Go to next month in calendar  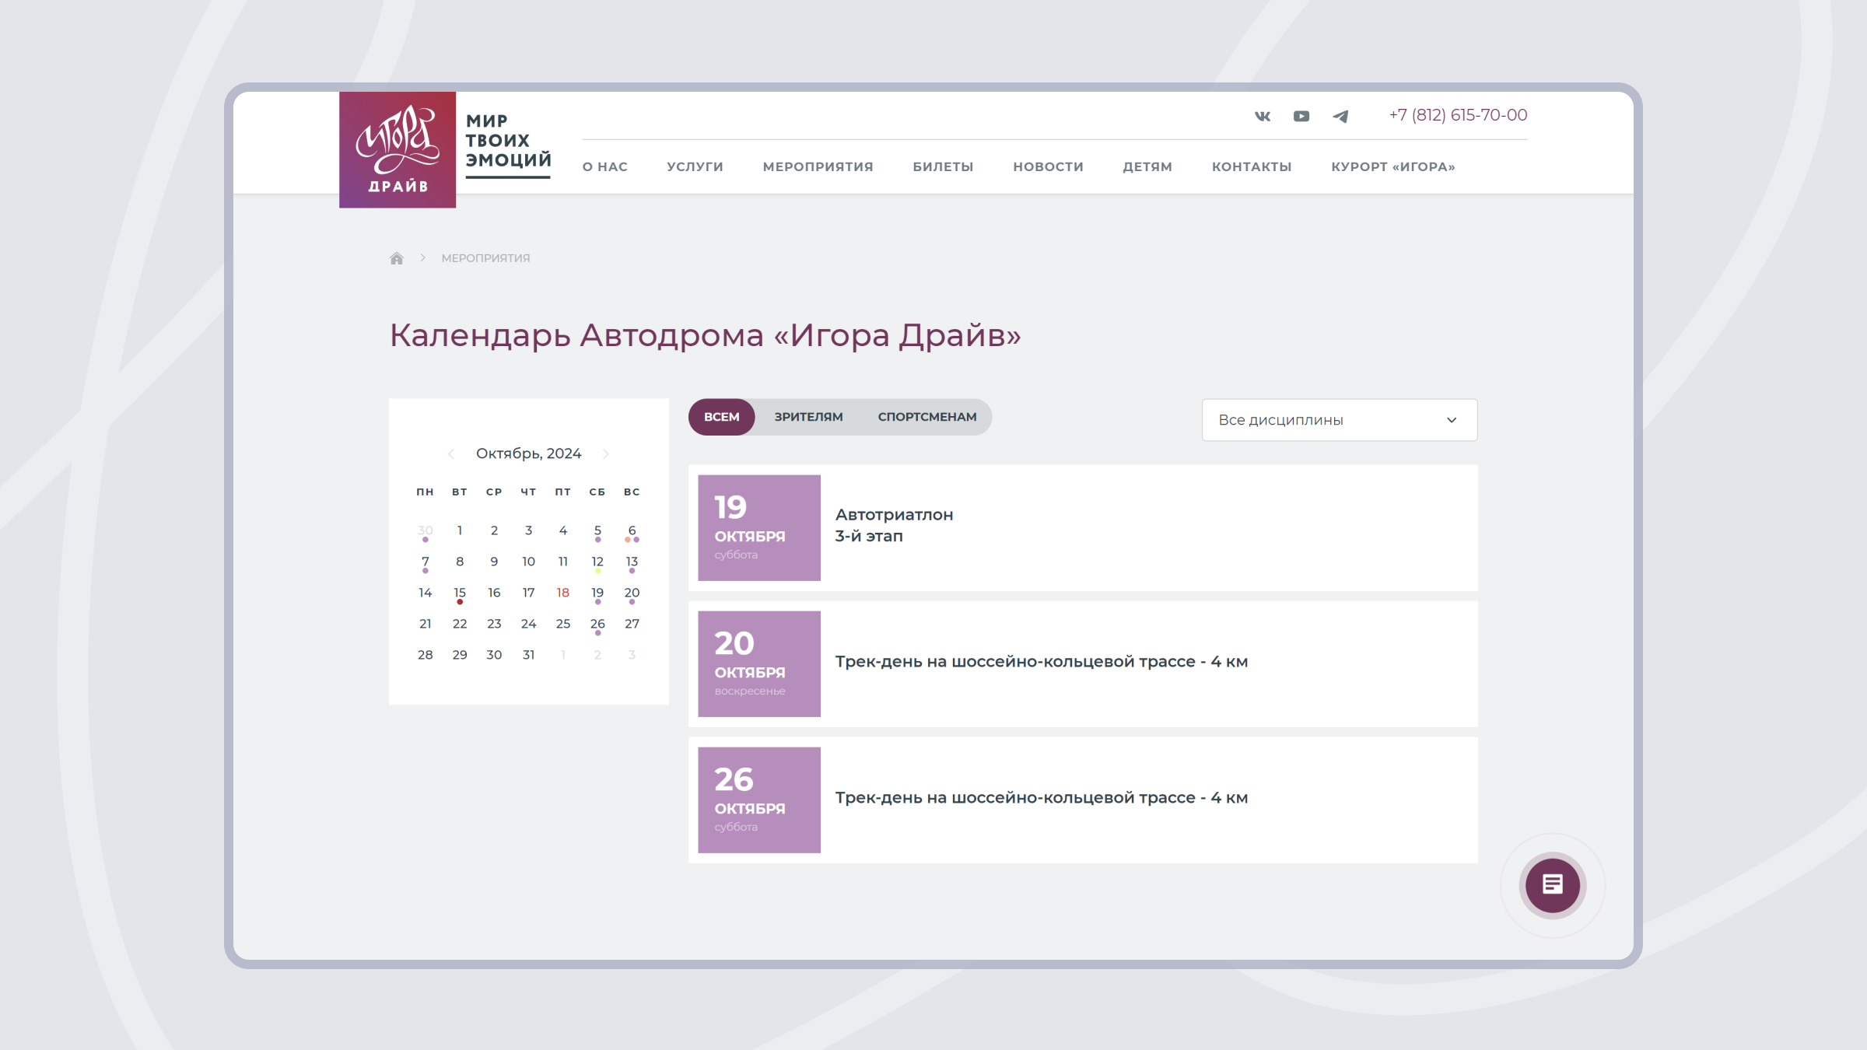click(606, 453)
